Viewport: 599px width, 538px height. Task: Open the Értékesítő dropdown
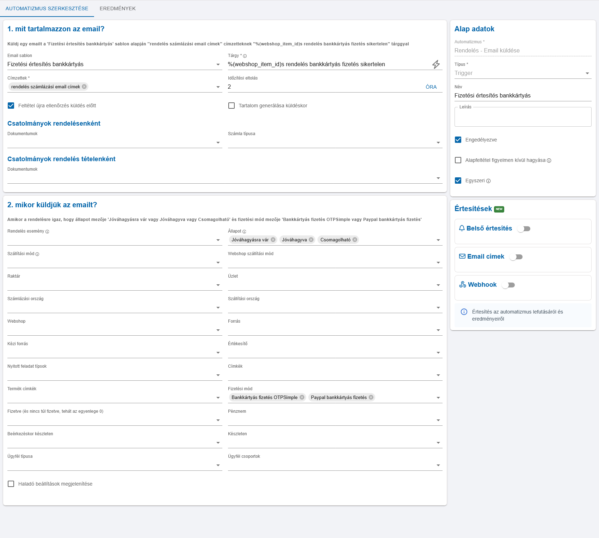point(335,353)
